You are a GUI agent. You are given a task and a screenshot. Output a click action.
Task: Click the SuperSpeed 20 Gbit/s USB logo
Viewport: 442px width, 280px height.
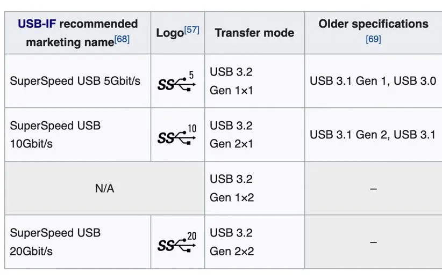[x=177, y=242]
